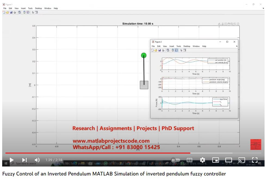Click the input force legend box
This screenshot has width=267, height=179.
pyautogui.click(x=220, y=102)
